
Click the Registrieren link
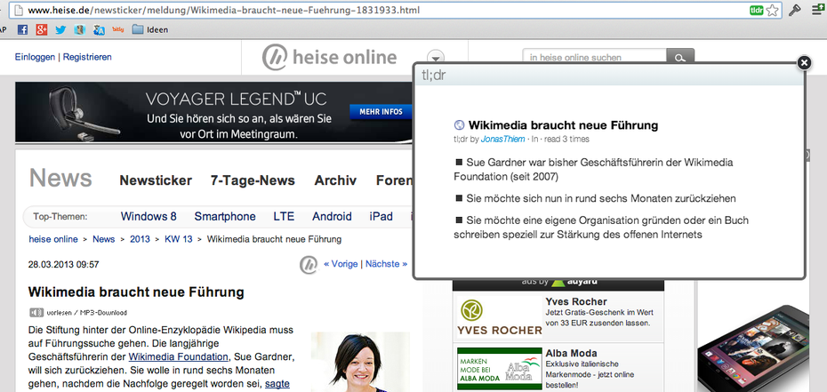[87, 57]
